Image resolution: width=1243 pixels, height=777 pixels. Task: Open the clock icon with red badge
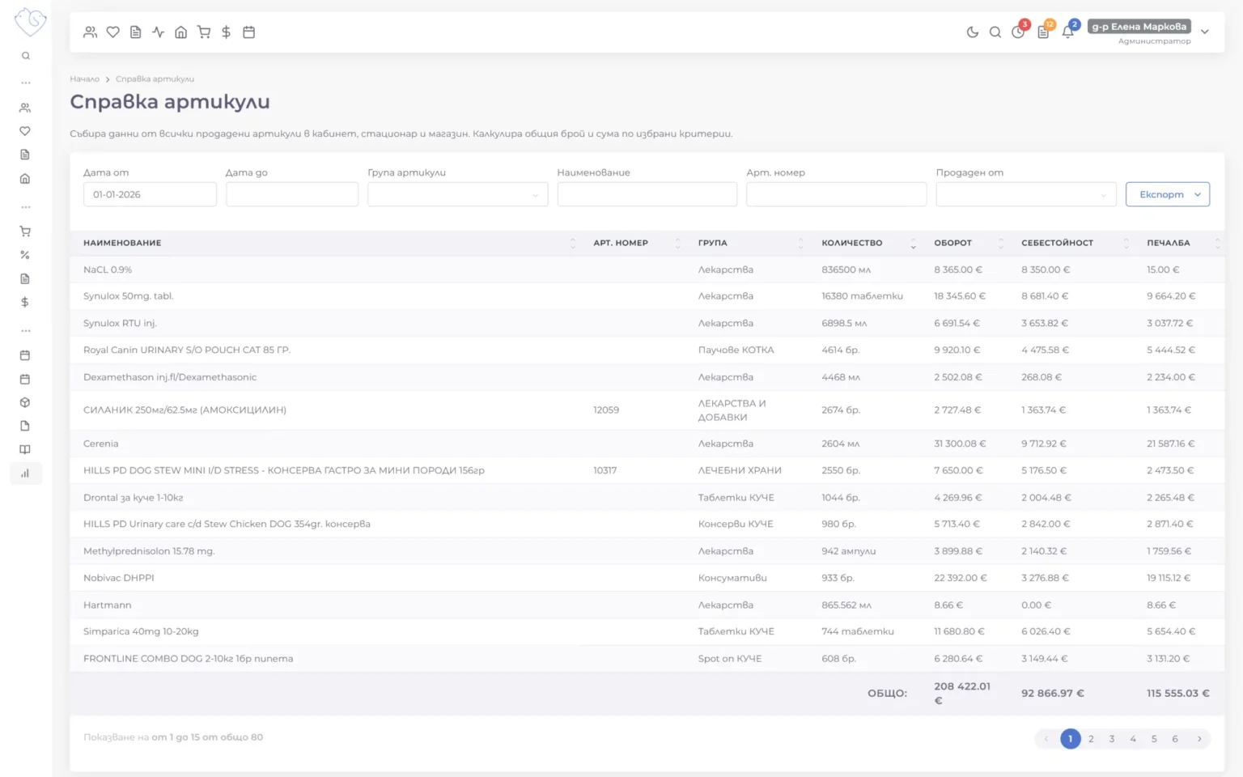tap(1018, 32)
